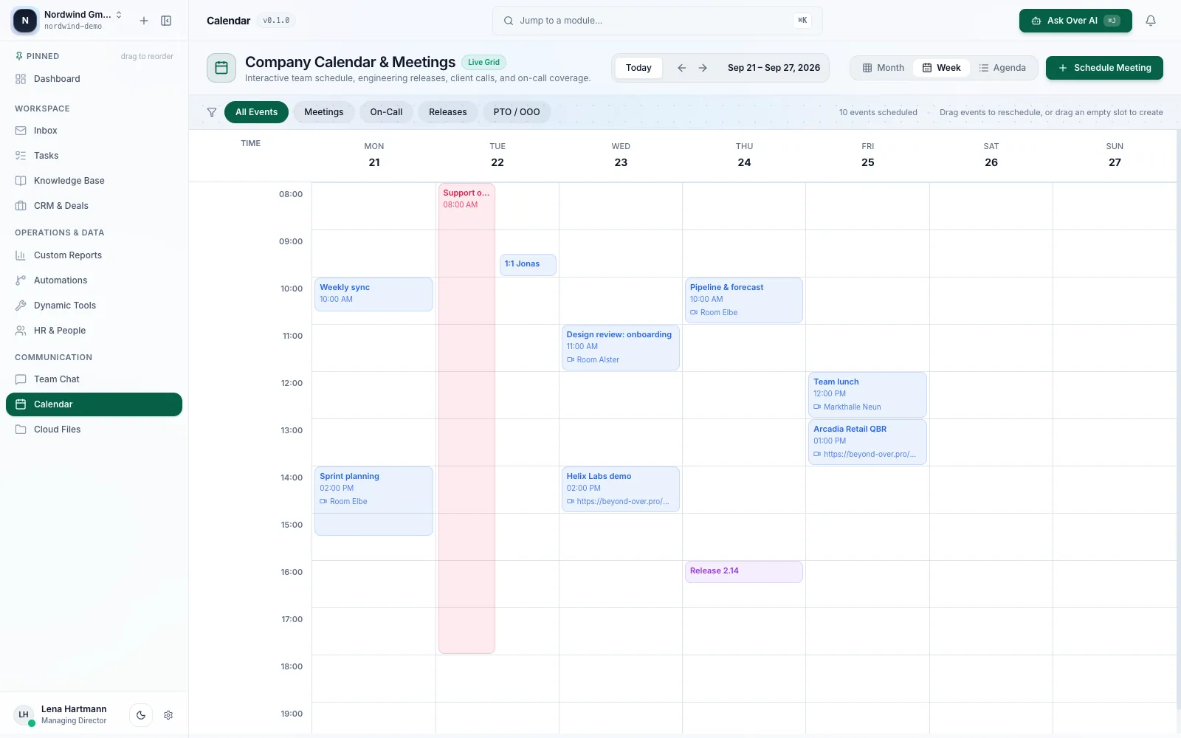Screen dimensions: 1181x738
Task: Open Tasks in the sidebar
Action: click(94, 156)
